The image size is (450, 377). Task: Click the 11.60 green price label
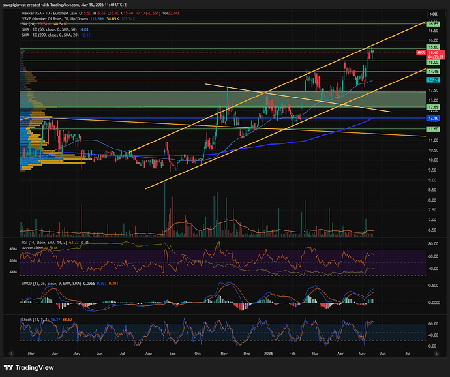tap(433, 129)
